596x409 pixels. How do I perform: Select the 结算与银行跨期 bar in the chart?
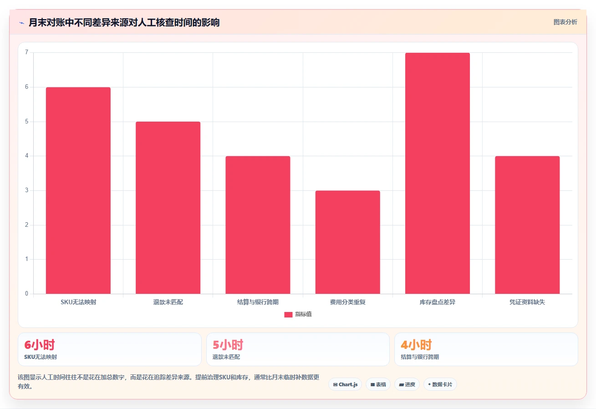[258, 225]
